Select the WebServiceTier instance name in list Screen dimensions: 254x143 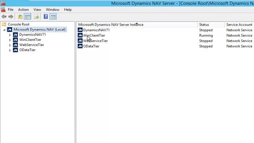[95, 41]
